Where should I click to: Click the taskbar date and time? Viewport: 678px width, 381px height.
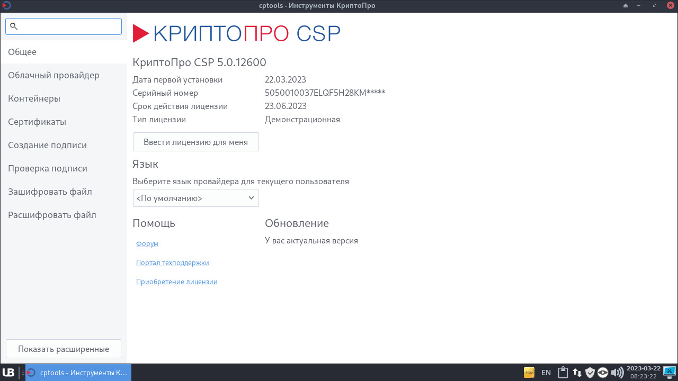644,373
